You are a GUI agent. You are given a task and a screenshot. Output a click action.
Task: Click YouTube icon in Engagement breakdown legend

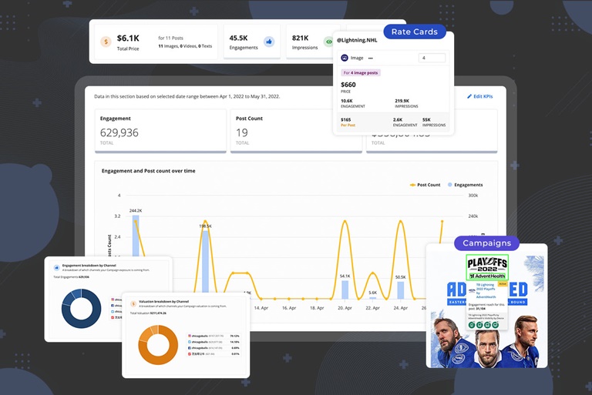[113, 318]
